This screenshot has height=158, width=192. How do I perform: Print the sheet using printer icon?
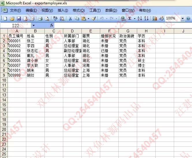40,19
